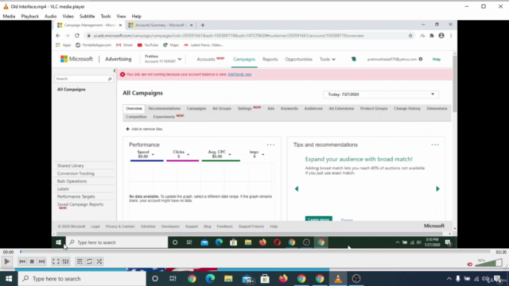The image size is (509, 286).
Task: Click the VLC seek progress bar
Action: pyautogui.click(x=255, y=252)
